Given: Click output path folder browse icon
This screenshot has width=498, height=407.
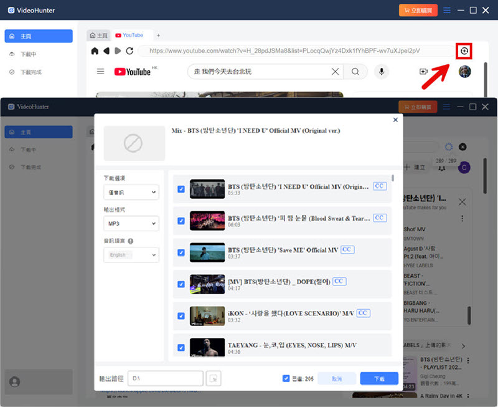Looking at the screenshot, I should (214, 378).
